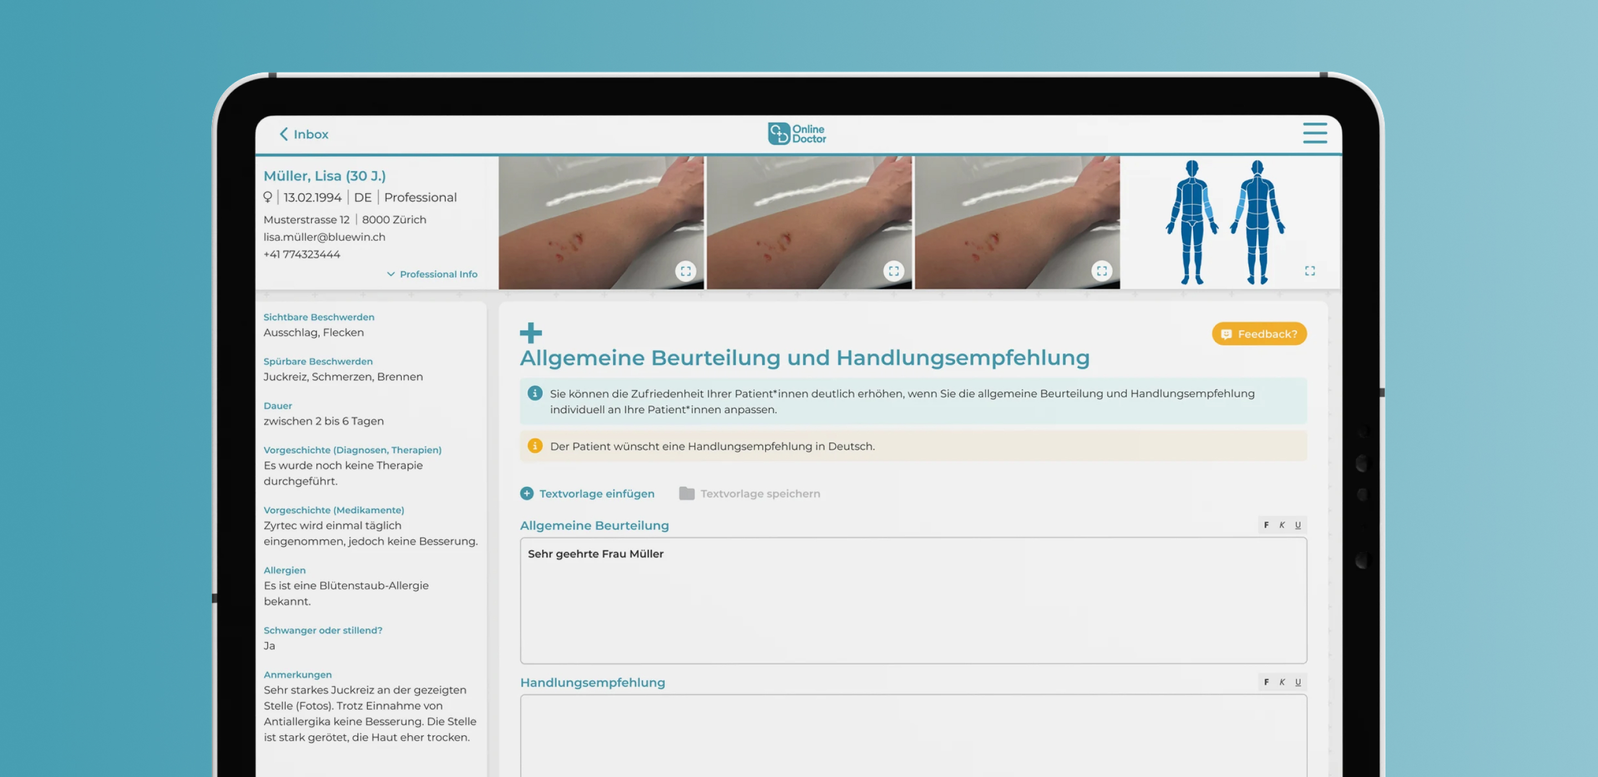Save text template via Textvorlage speichern
The height and width of the screenshot is (777, 1598).
point(750,493)
